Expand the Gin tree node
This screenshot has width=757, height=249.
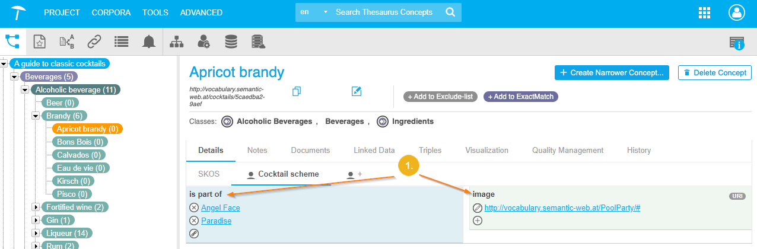(x=36, y=221)
